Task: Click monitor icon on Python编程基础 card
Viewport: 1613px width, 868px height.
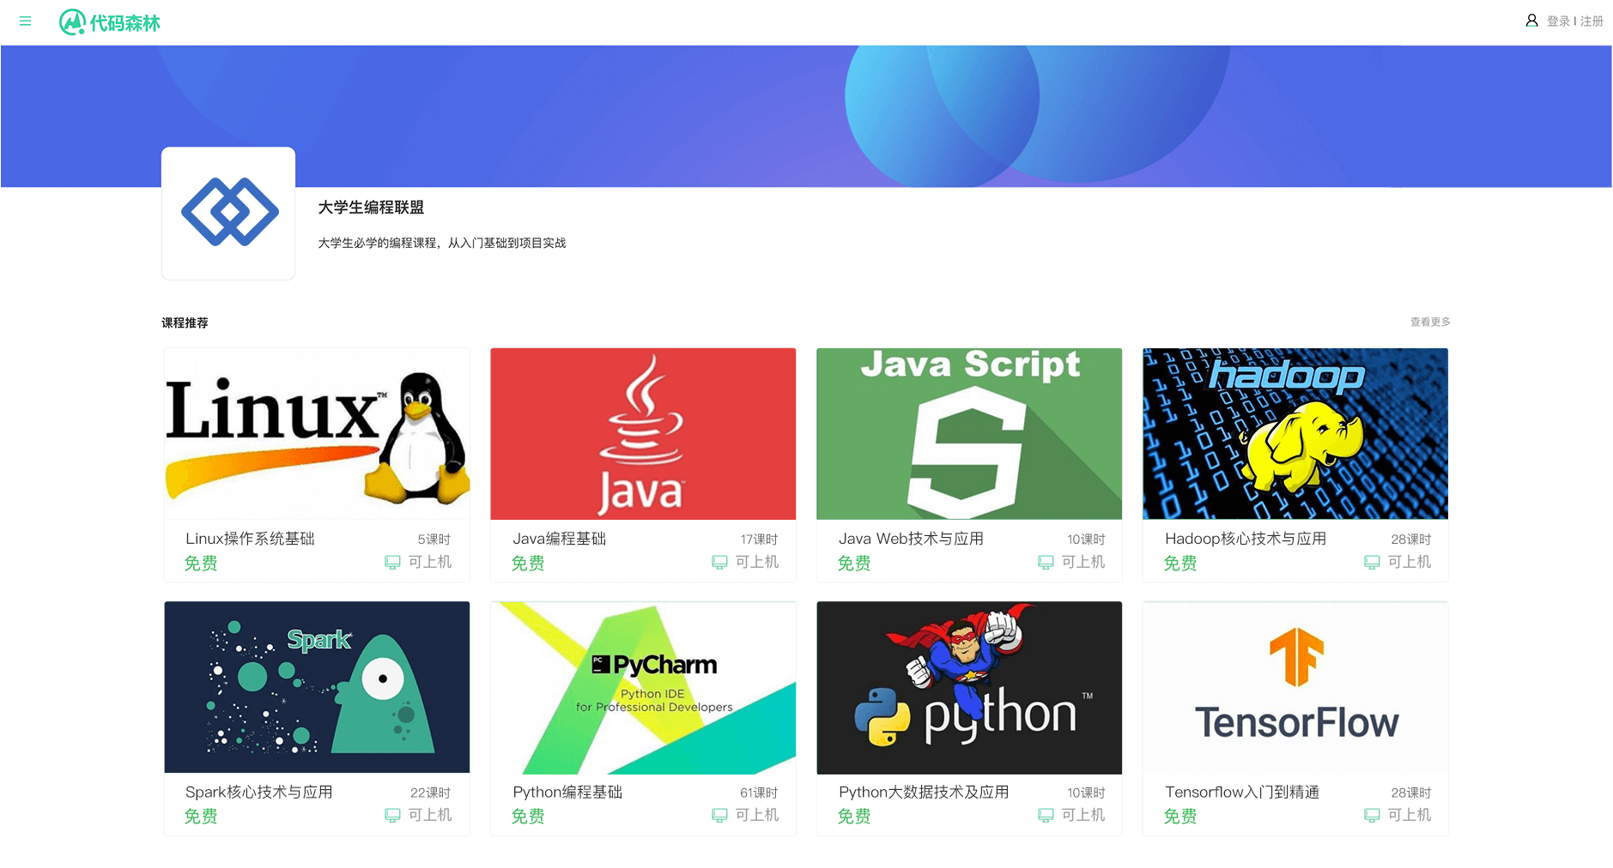Action: 719,816
